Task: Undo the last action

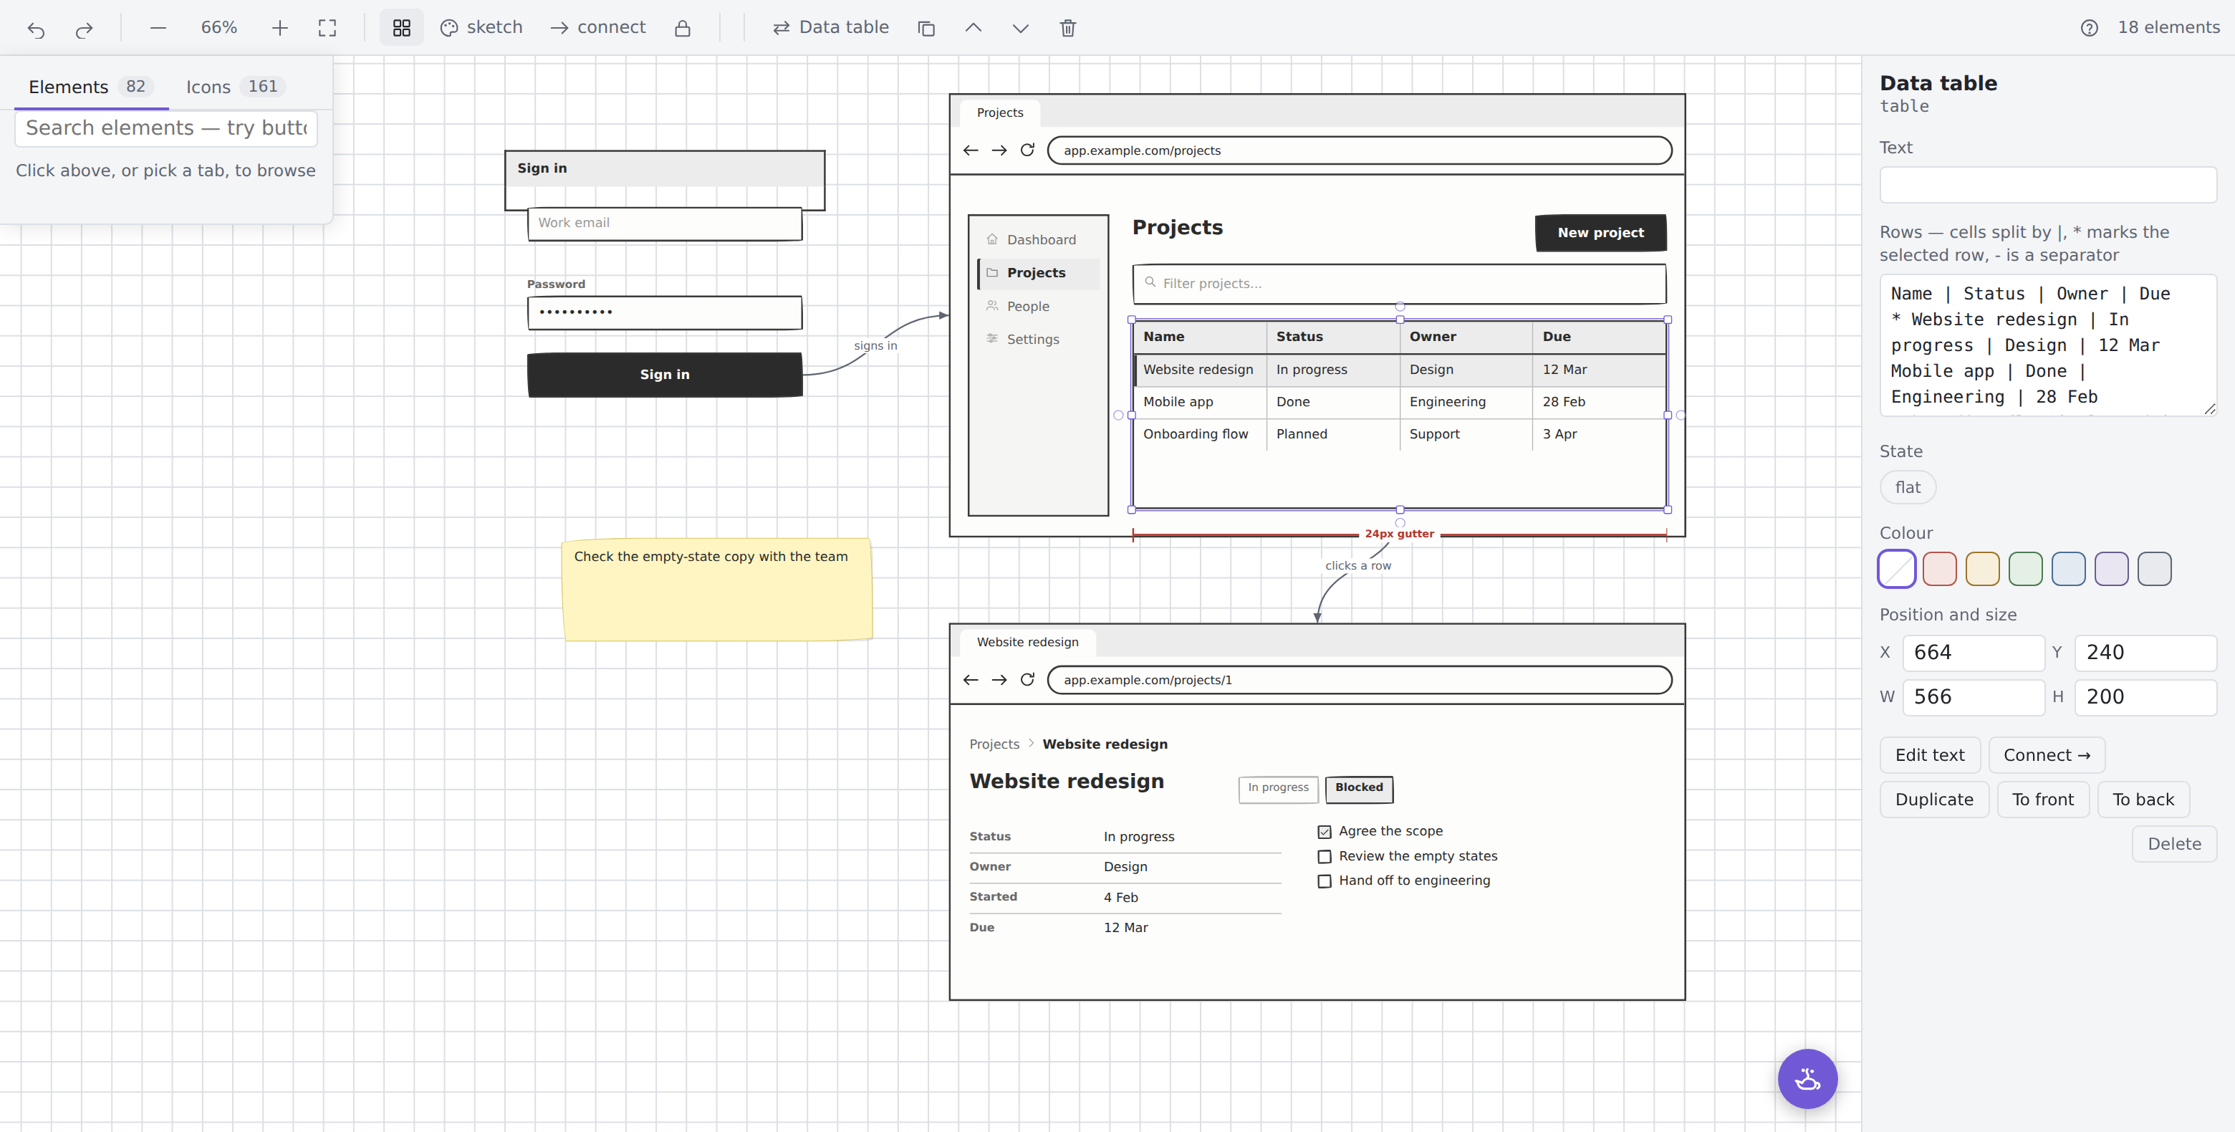Action: [36, 29]
